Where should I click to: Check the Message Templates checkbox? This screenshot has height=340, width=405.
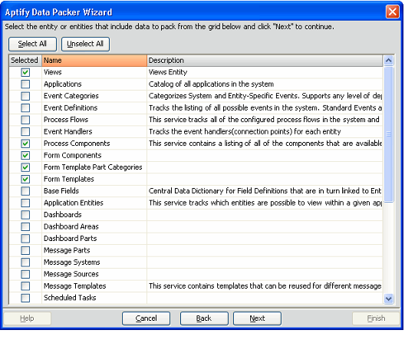(x=25, y=286)
